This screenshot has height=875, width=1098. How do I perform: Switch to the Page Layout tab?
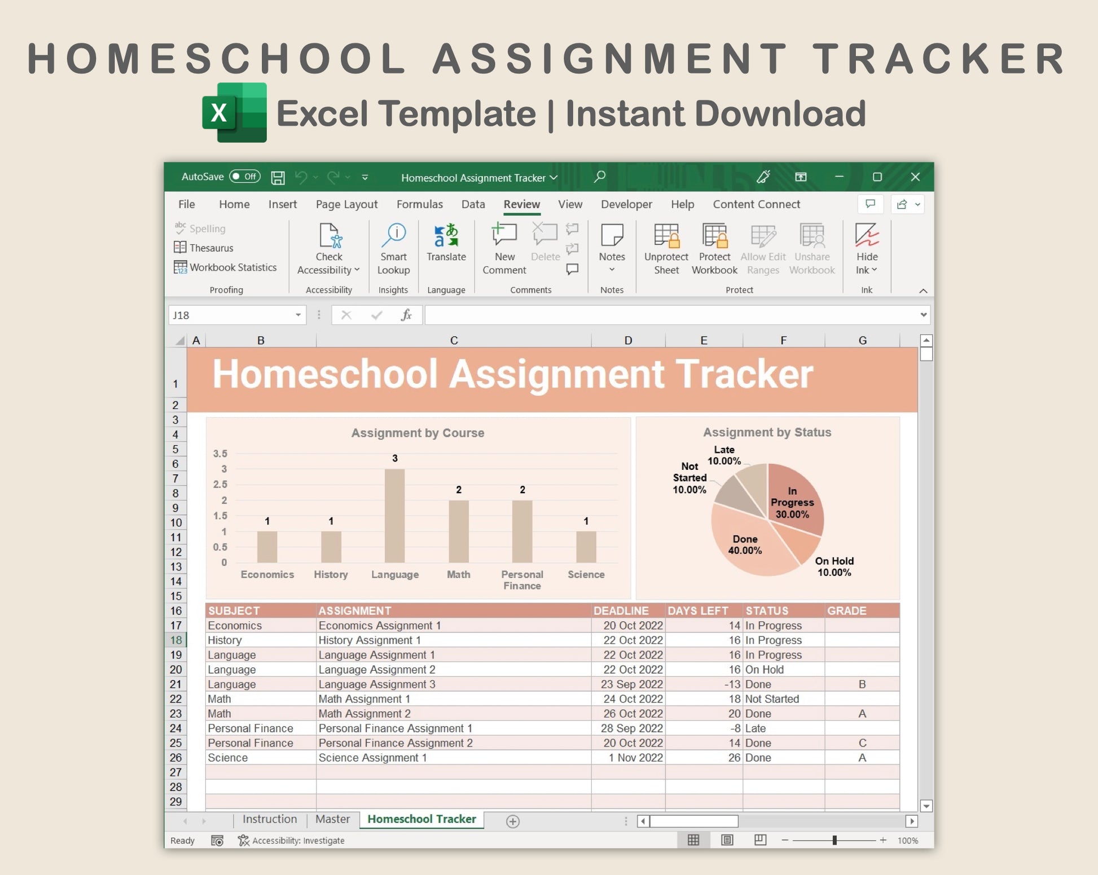click(346, 204)
